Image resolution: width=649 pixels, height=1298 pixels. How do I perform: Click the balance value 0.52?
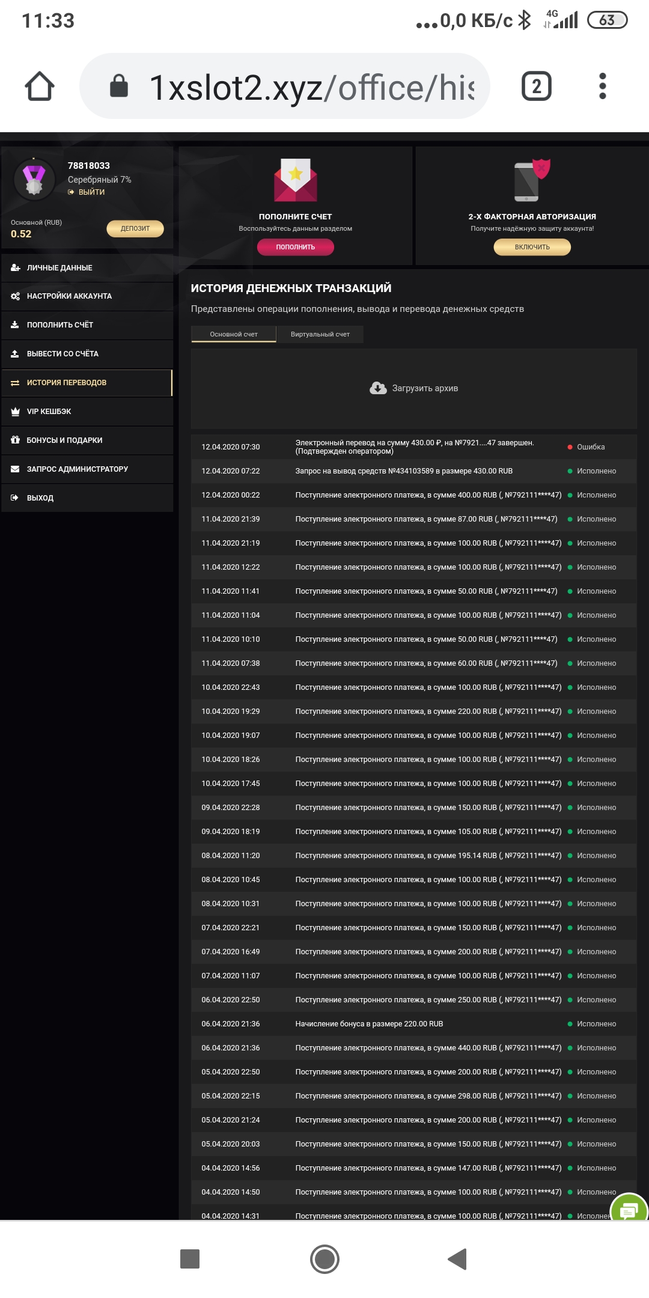click(x=21, y=234)
